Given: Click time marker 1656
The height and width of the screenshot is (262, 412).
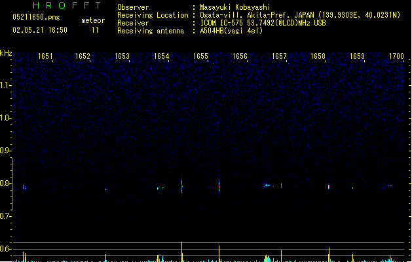Looking at the screenshot, I should pyautogui.click(x=240, y=56).
